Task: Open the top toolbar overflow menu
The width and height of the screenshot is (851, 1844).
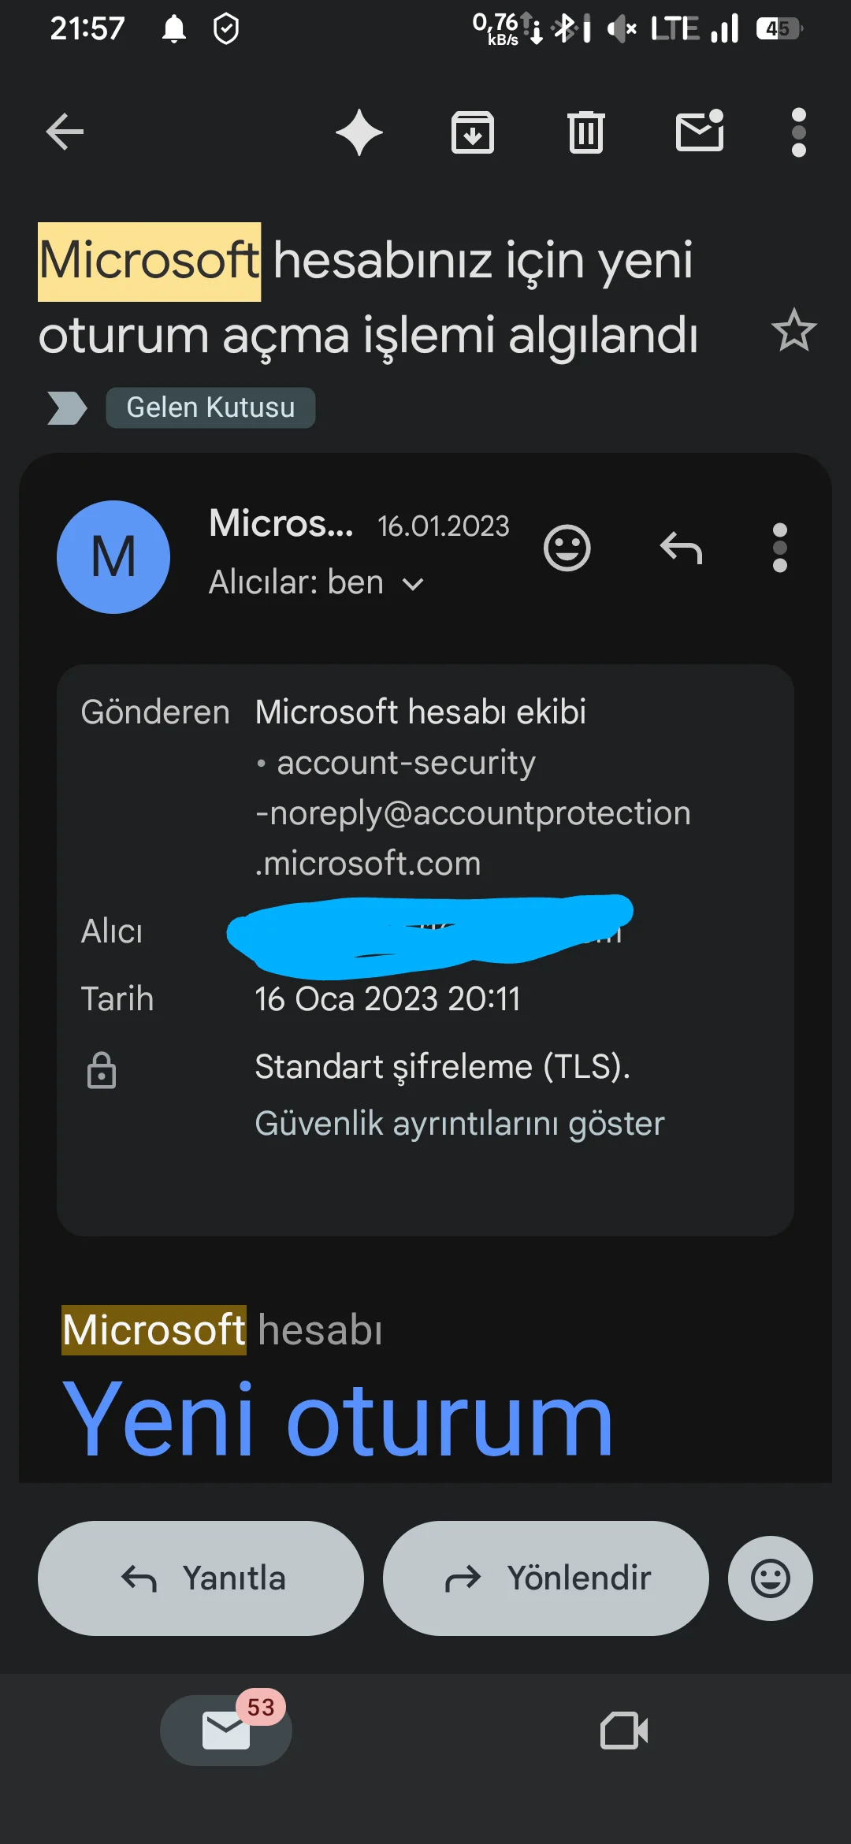Action: coord(798,132)
